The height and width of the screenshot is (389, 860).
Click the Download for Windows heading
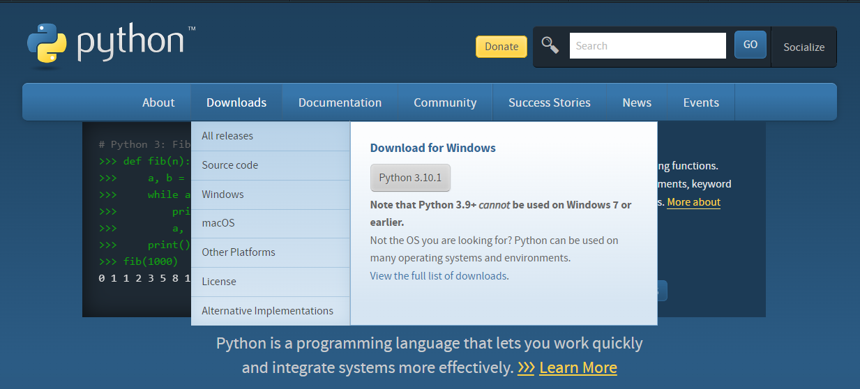coord(432,148)
